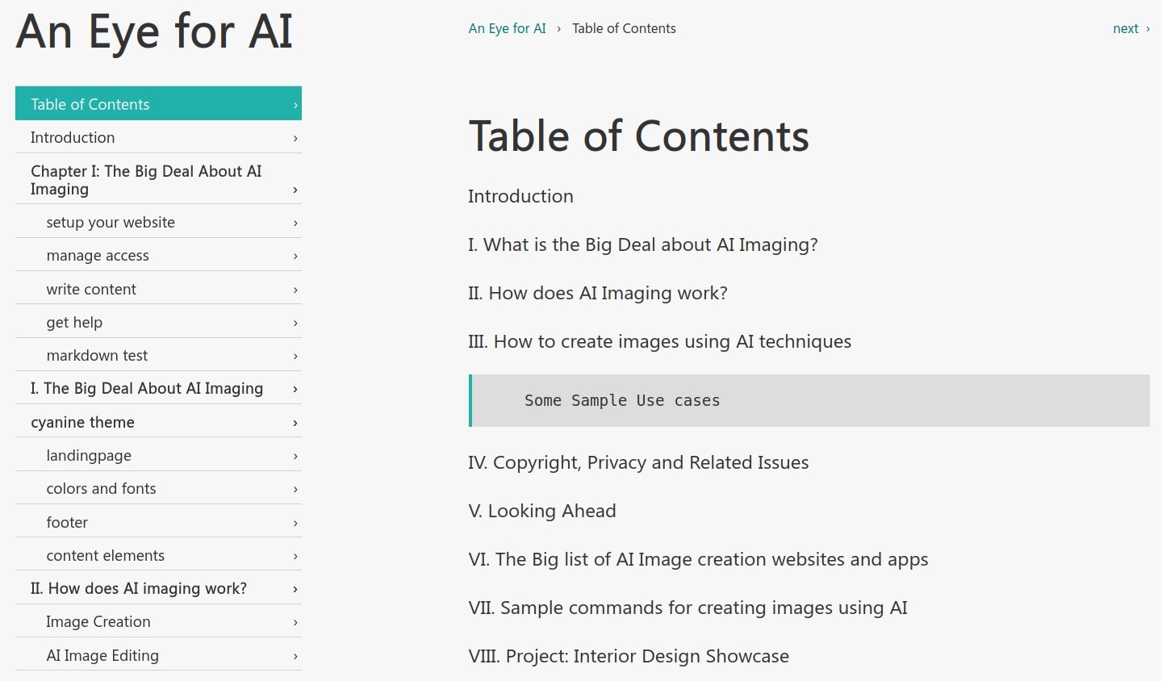1162x681 pixels.
Task: Follow the 'next' link at the top
Action: pos(1126,28)
